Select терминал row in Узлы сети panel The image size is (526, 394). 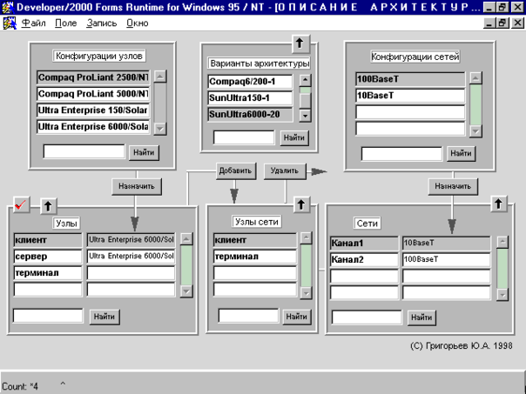(255, 257)
